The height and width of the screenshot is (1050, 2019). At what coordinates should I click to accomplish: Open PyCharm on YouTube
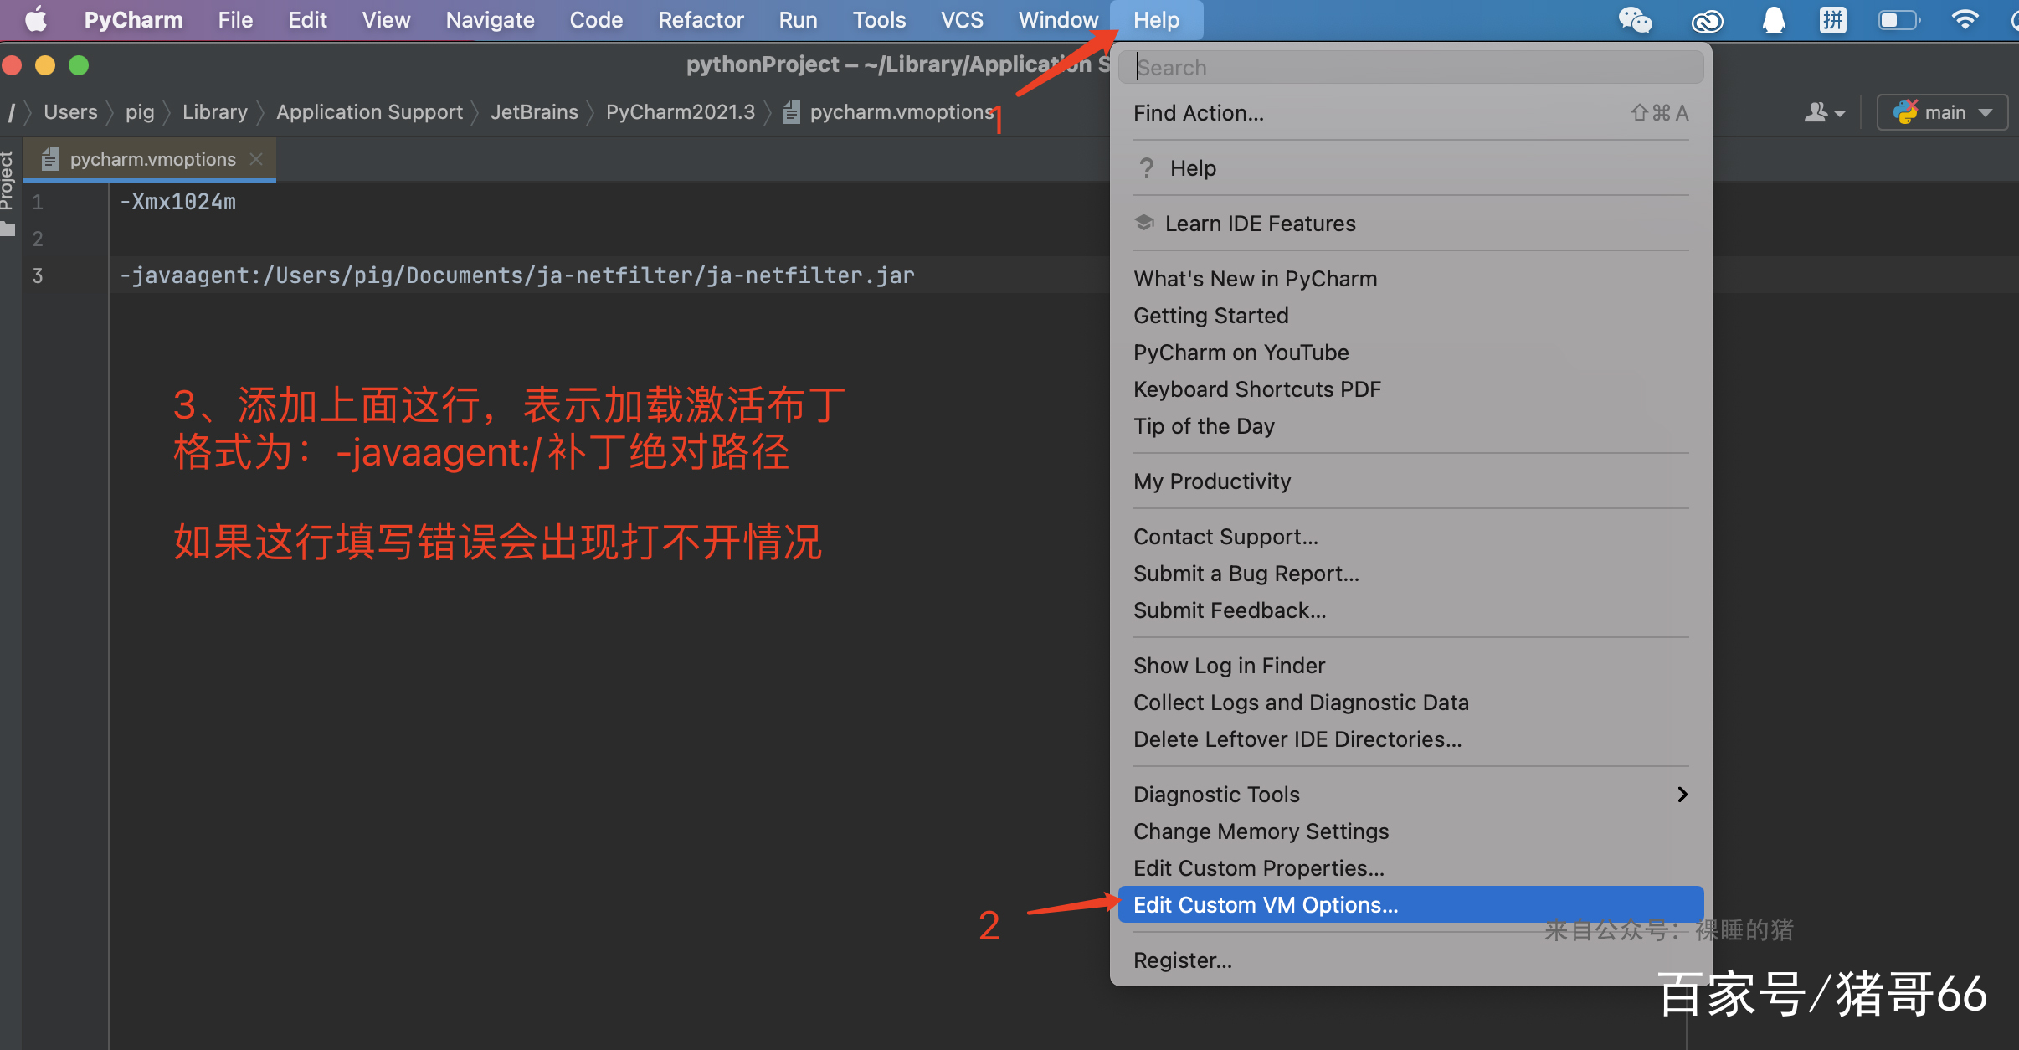[1410, 353]
